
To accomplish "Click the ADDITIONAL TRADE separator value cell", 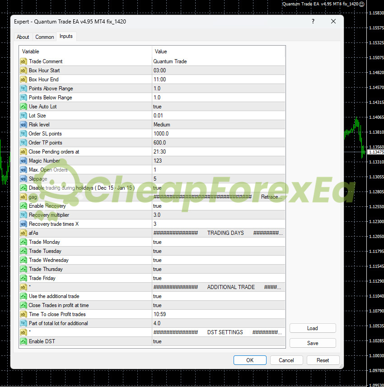I will [x=219, y=287].
